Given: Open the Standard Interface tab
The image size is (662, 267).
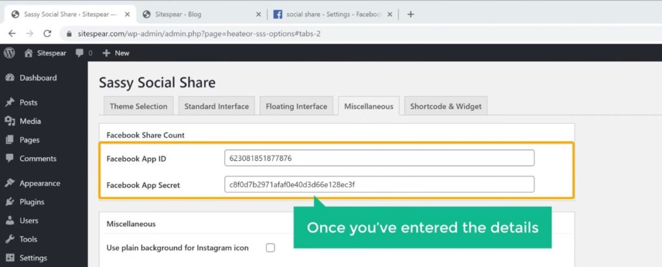Looking at the screenshot, I should (217, 107).
